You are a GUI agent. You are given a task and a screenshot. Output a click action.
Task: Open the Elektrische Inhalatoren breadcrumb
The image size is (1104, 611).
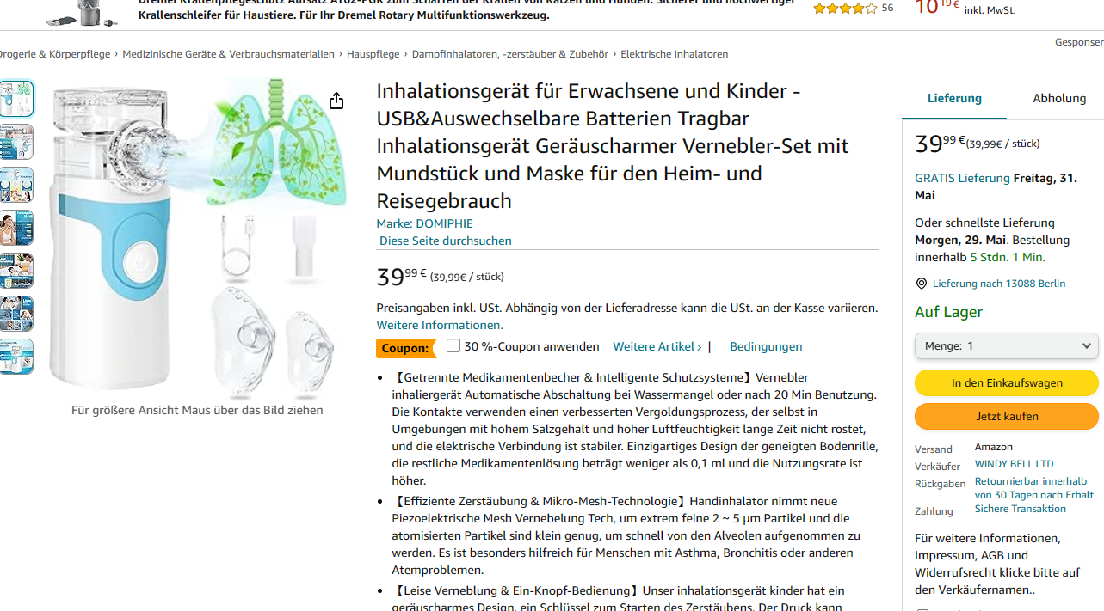tap(674, 53)
